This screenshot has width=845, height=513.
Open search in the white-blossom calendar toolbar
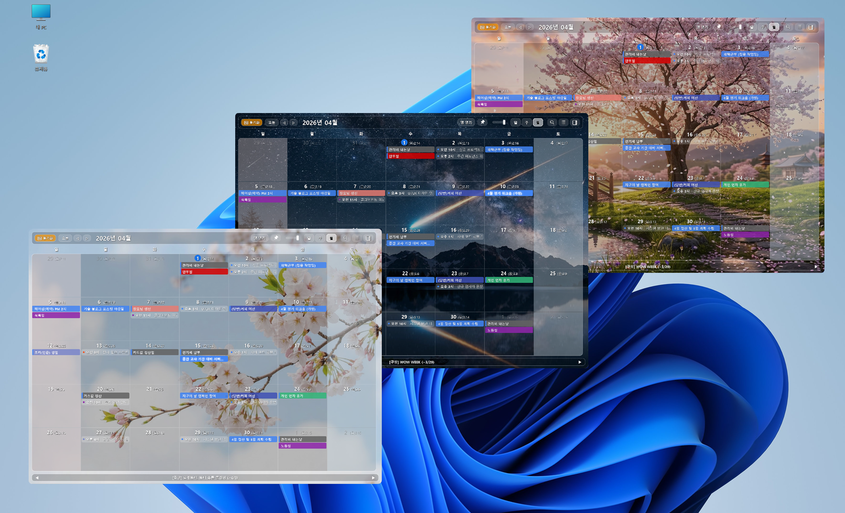(345, 238)
